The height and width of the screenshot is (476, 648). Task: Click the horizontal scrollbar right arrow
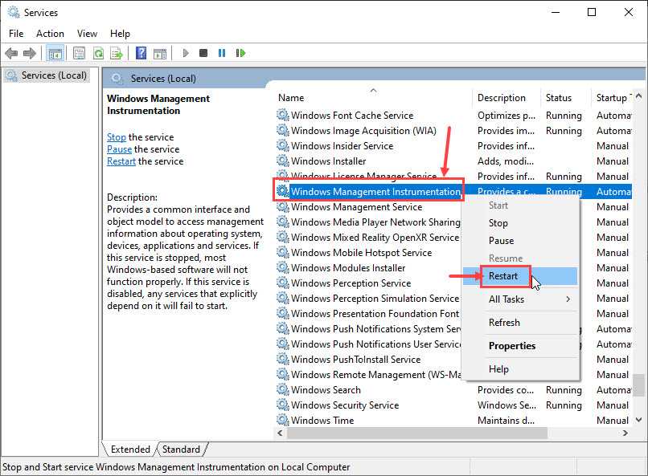(625, 433)
